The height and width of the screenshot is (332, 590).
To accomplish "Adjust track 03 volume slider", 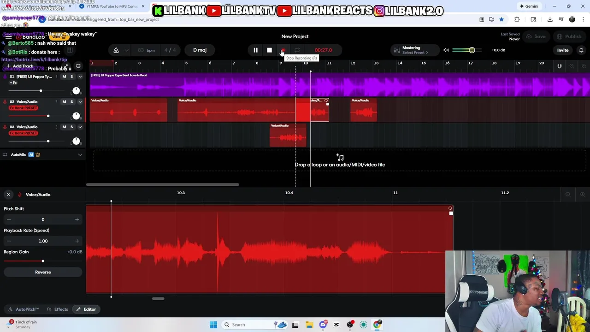I will click(x=48, y=141).
